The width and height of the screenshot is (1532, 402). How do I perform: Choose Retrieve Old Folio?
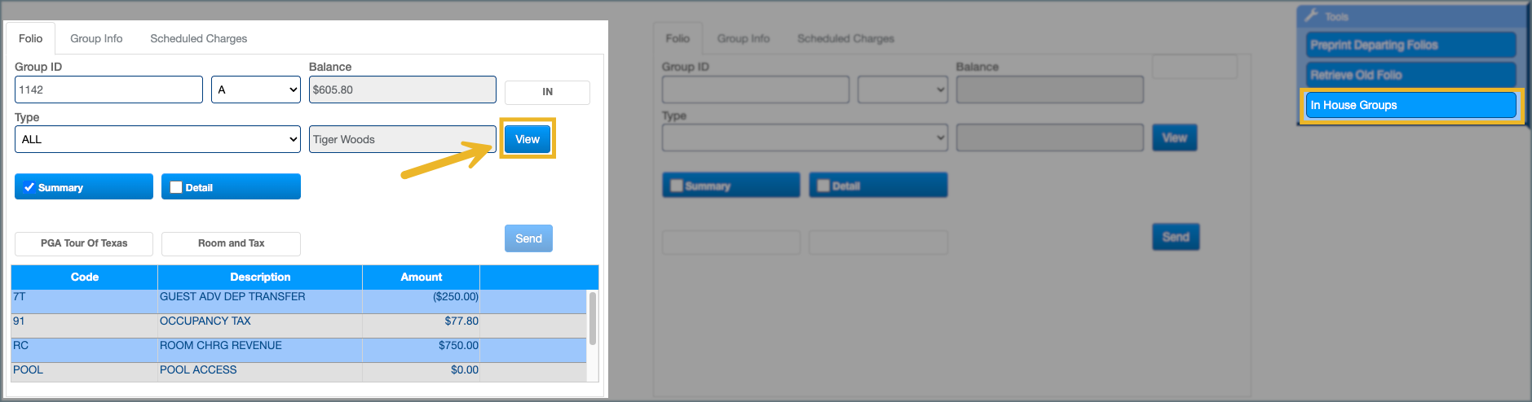tap(1411, 75)
